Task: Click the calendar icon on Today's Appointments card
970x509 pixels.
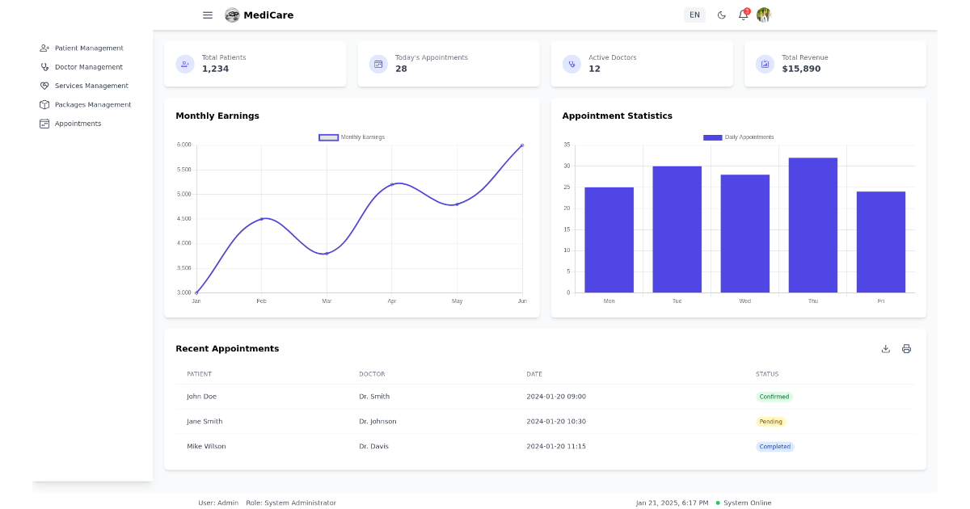Action: [x=377, y=64]
